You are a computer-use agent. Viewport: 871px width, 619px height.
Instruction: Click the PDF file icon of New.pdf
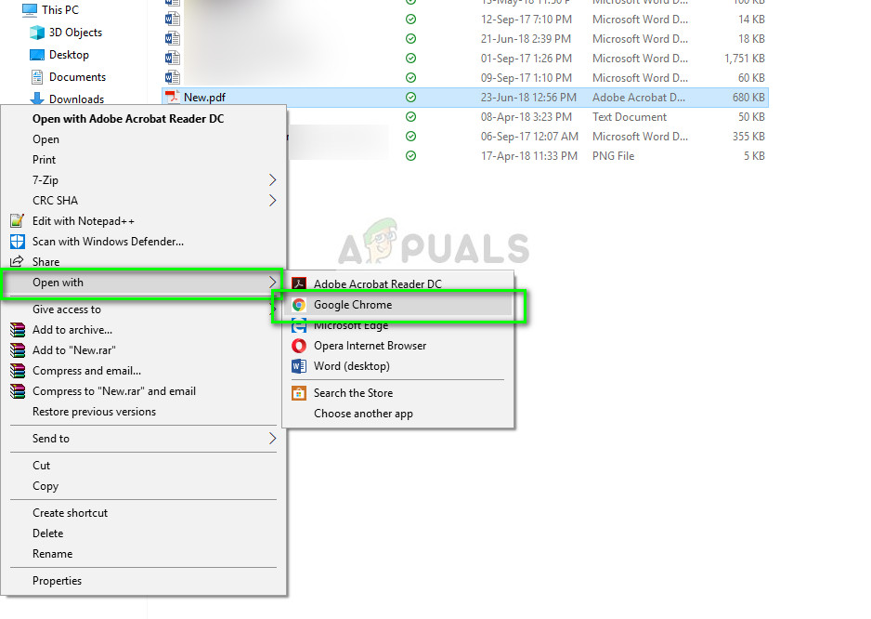172,97
